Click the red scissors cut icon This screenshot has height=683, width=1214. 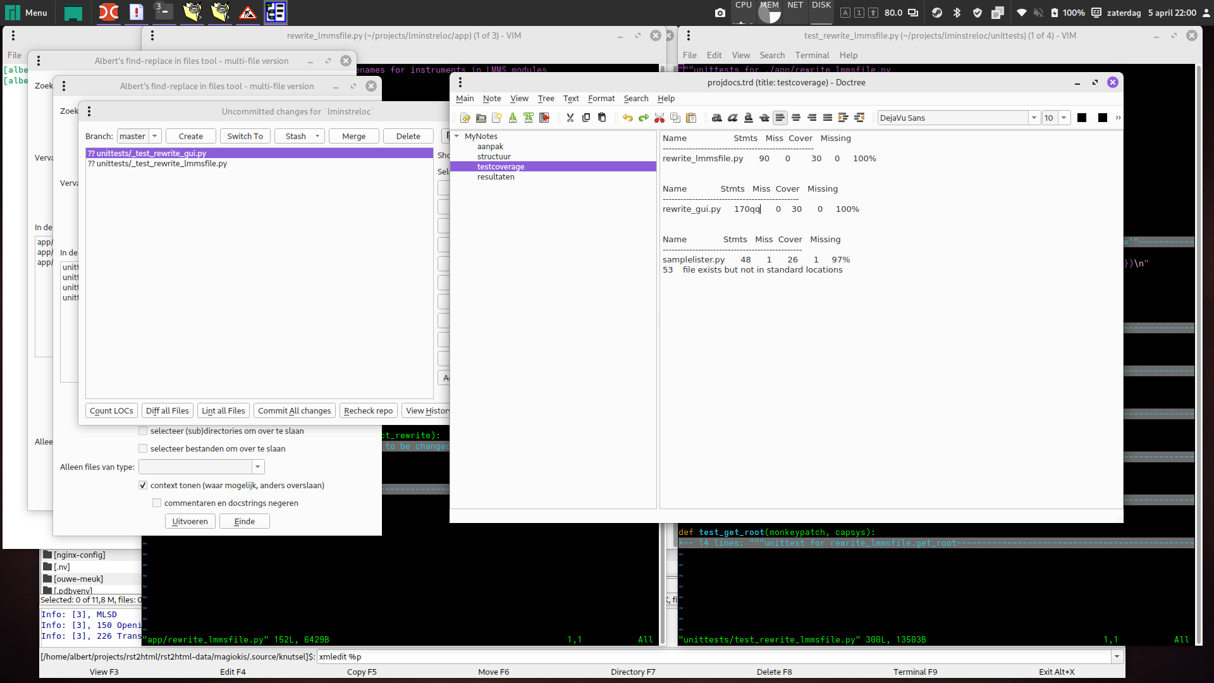(x=659, y=118)
